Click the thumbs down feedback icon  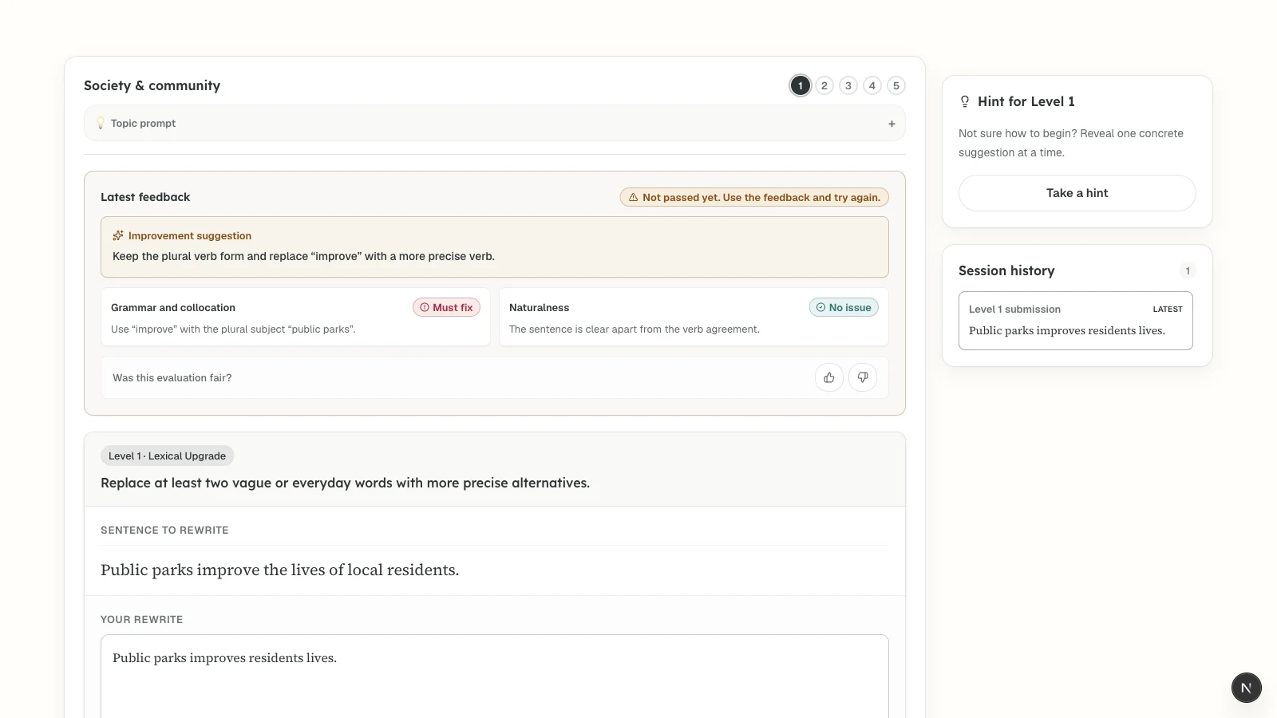(863, 377)
